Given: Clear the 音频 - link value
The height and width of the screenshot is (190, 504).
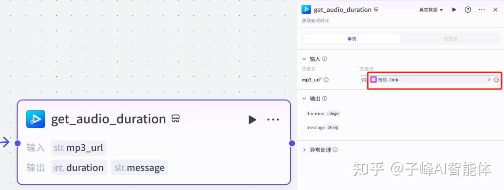Looking at the screenshot, I should click(x=489, y=80).
